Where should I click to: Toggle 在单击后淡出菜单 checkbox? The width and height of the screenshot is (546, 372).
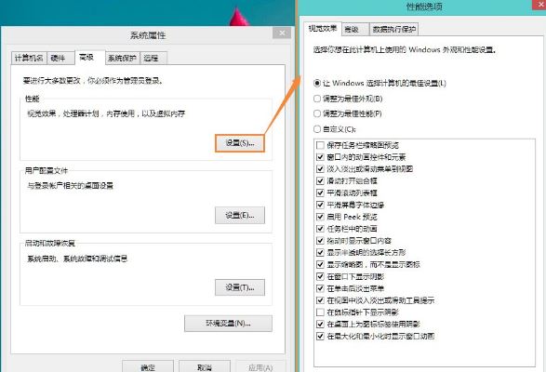coord(320,288)
